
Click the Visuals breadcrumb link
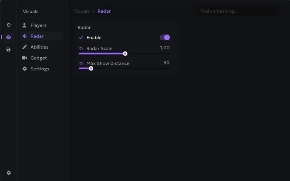tap(82, 11)
